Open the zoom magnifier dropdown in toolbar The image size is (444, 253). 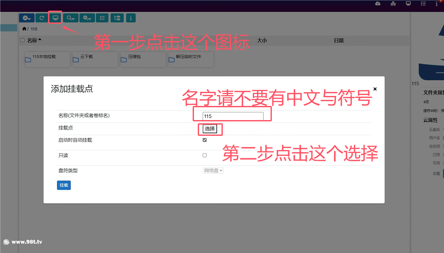(x=88, y=18)
